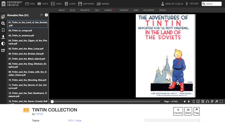Toggle fullscreen reader mode
The height and width of the screenshot is (122, 225).
(x=221, y=101)
